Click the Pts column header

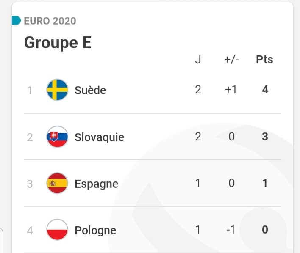click(264, 60)
